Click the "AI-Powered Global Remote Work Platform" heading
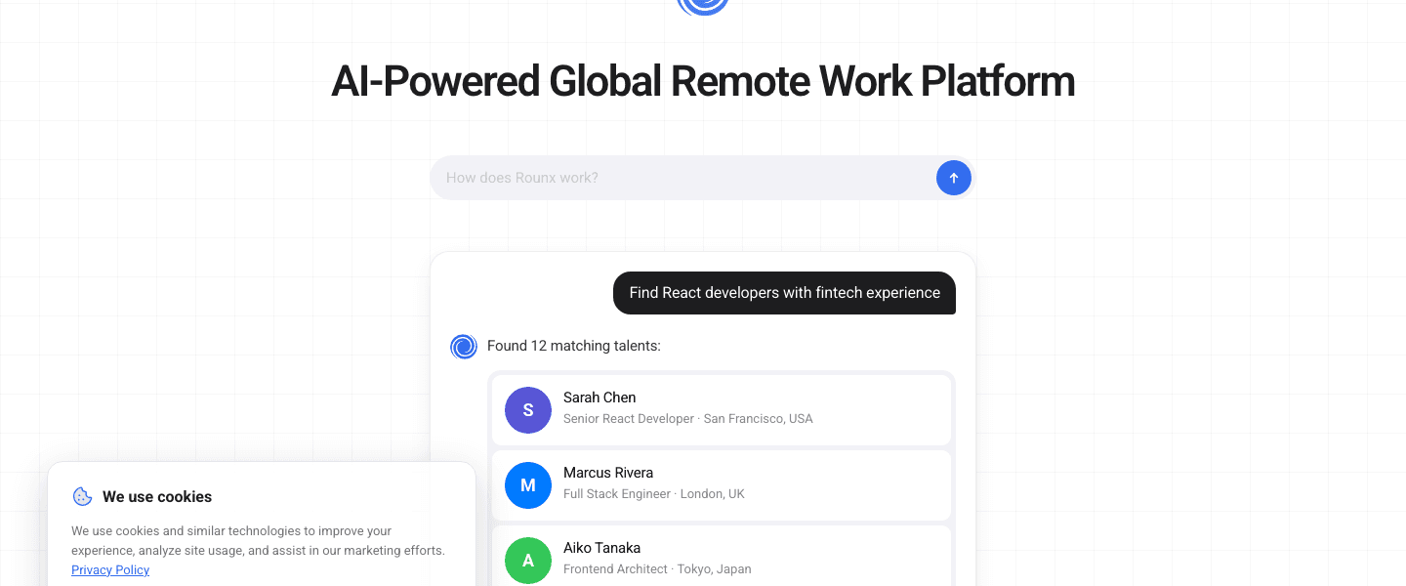 pos(703,81)
